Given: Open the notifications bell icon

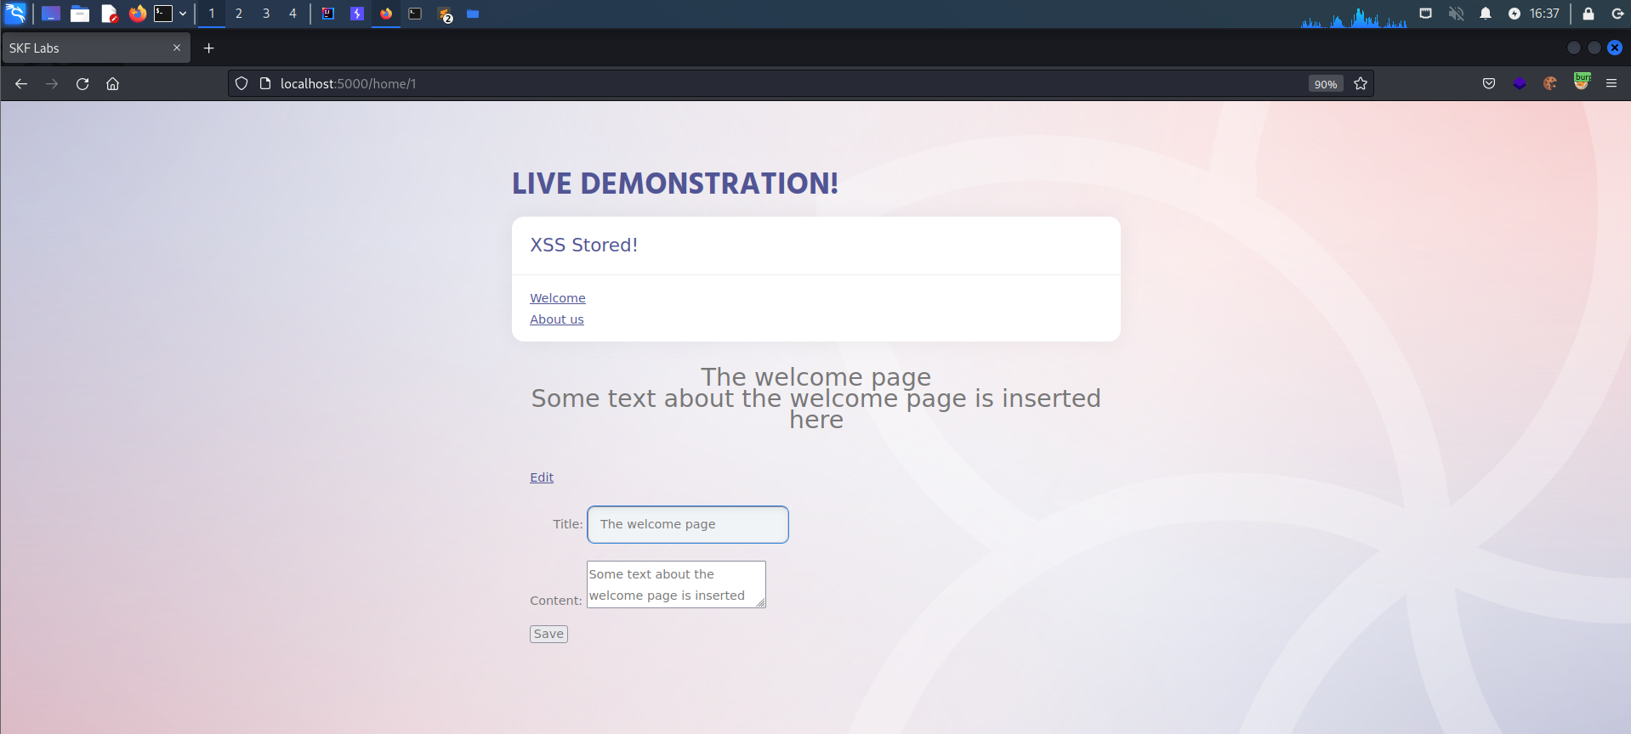Looking at the screenshot, I should coord(1486,14).
